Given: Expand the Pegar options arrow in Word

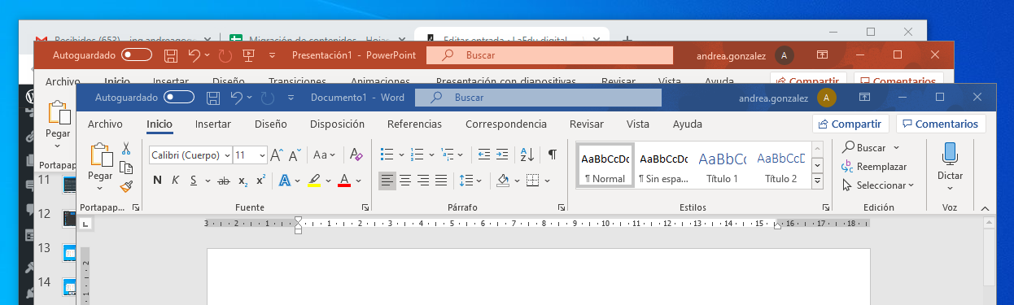Looking at the screenshot, I should pyautogui.click(x=100, y=189).
